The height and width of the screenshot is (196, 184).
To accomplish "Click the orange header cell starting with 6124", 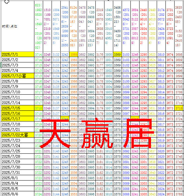I will click(x=73, y=26).
